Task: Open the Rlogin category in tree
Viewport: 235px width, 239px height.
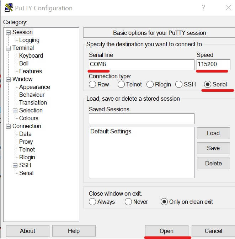Action: click(x=27, y=157)
